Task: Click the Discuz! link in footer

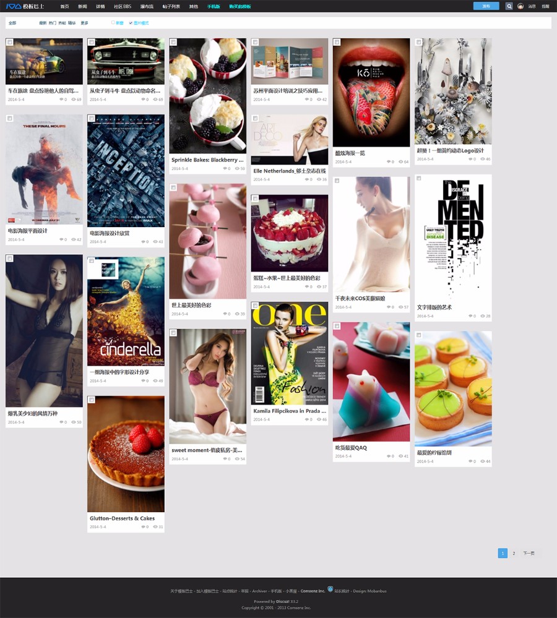Action: 282,601
